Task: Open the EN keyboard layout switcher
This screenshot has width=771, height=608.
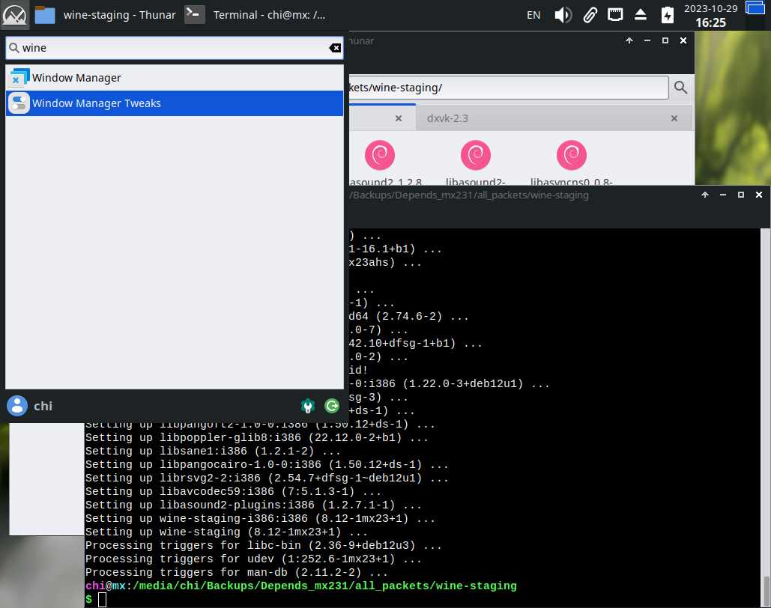Action: 533,15
